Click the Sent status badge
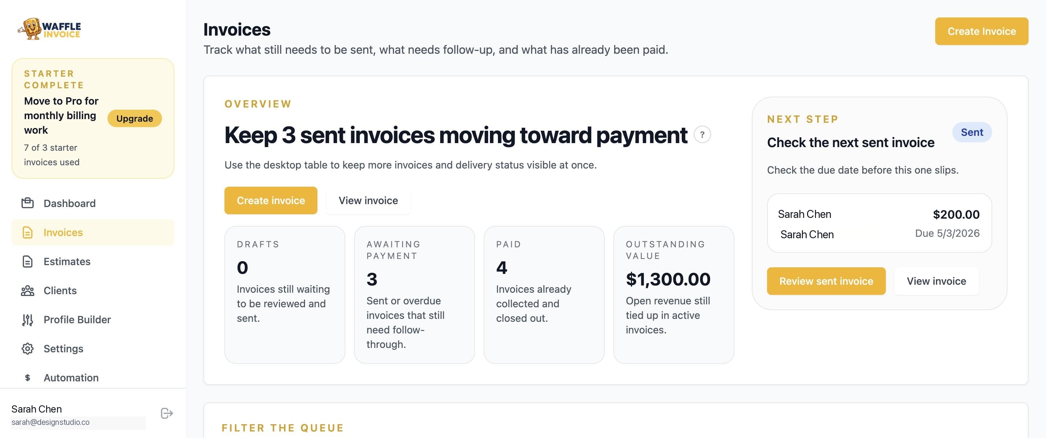This screenshot has height=438, width=1046. coord(972,132)
